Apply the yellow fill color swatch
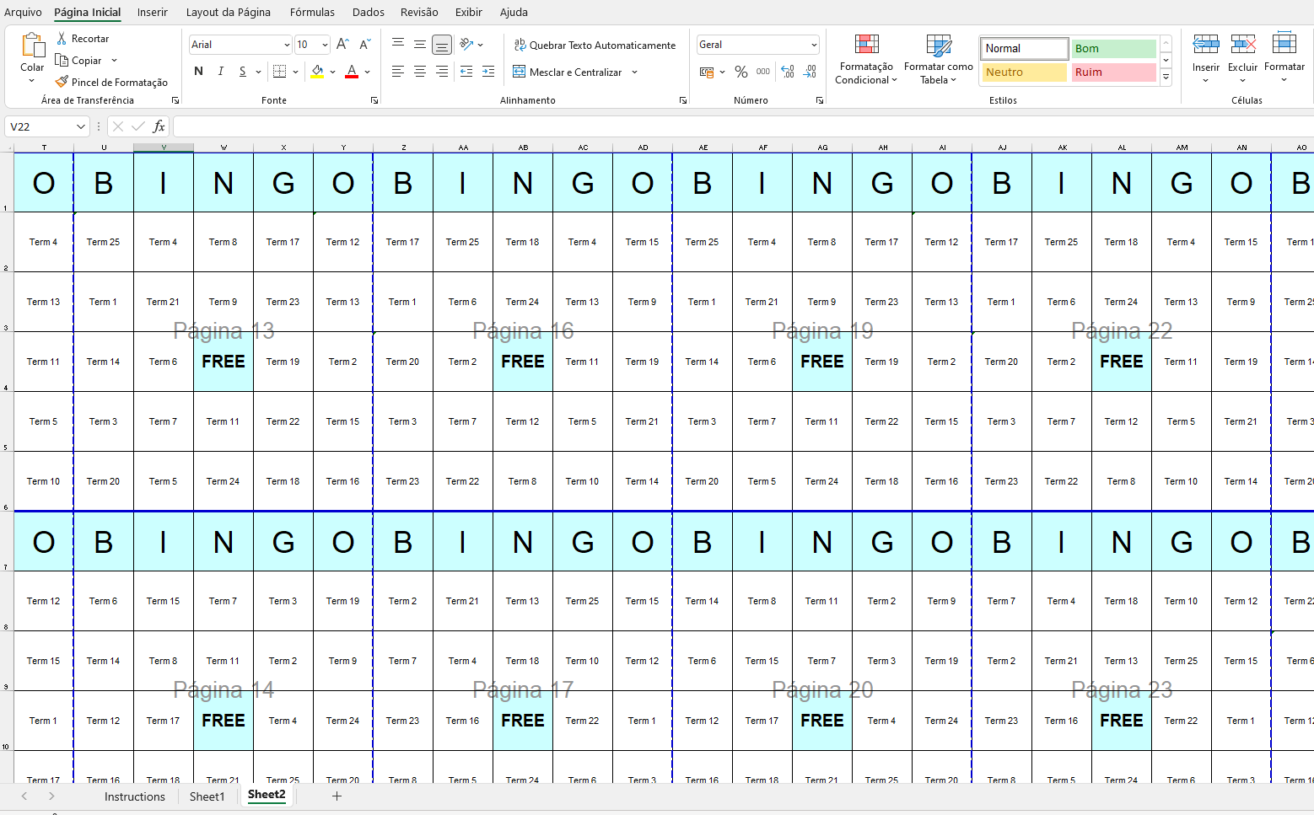Screen dimensions: 1314x815 tap(317, 72)
